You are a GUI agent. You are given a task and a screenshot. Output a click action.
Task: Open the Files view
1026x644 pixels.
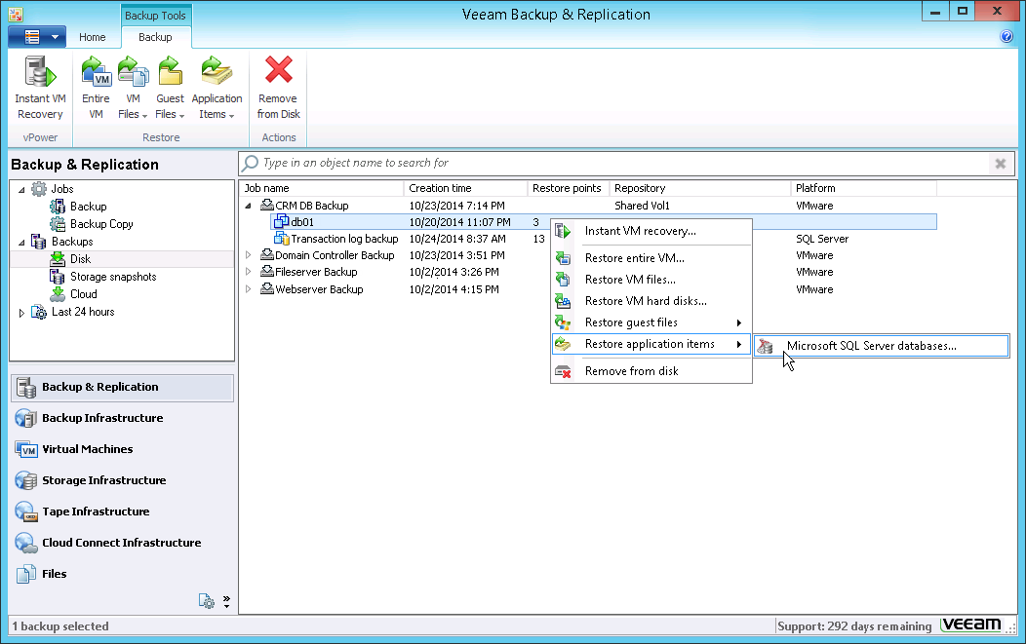(122, 574)
